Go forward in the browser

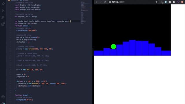101,2
